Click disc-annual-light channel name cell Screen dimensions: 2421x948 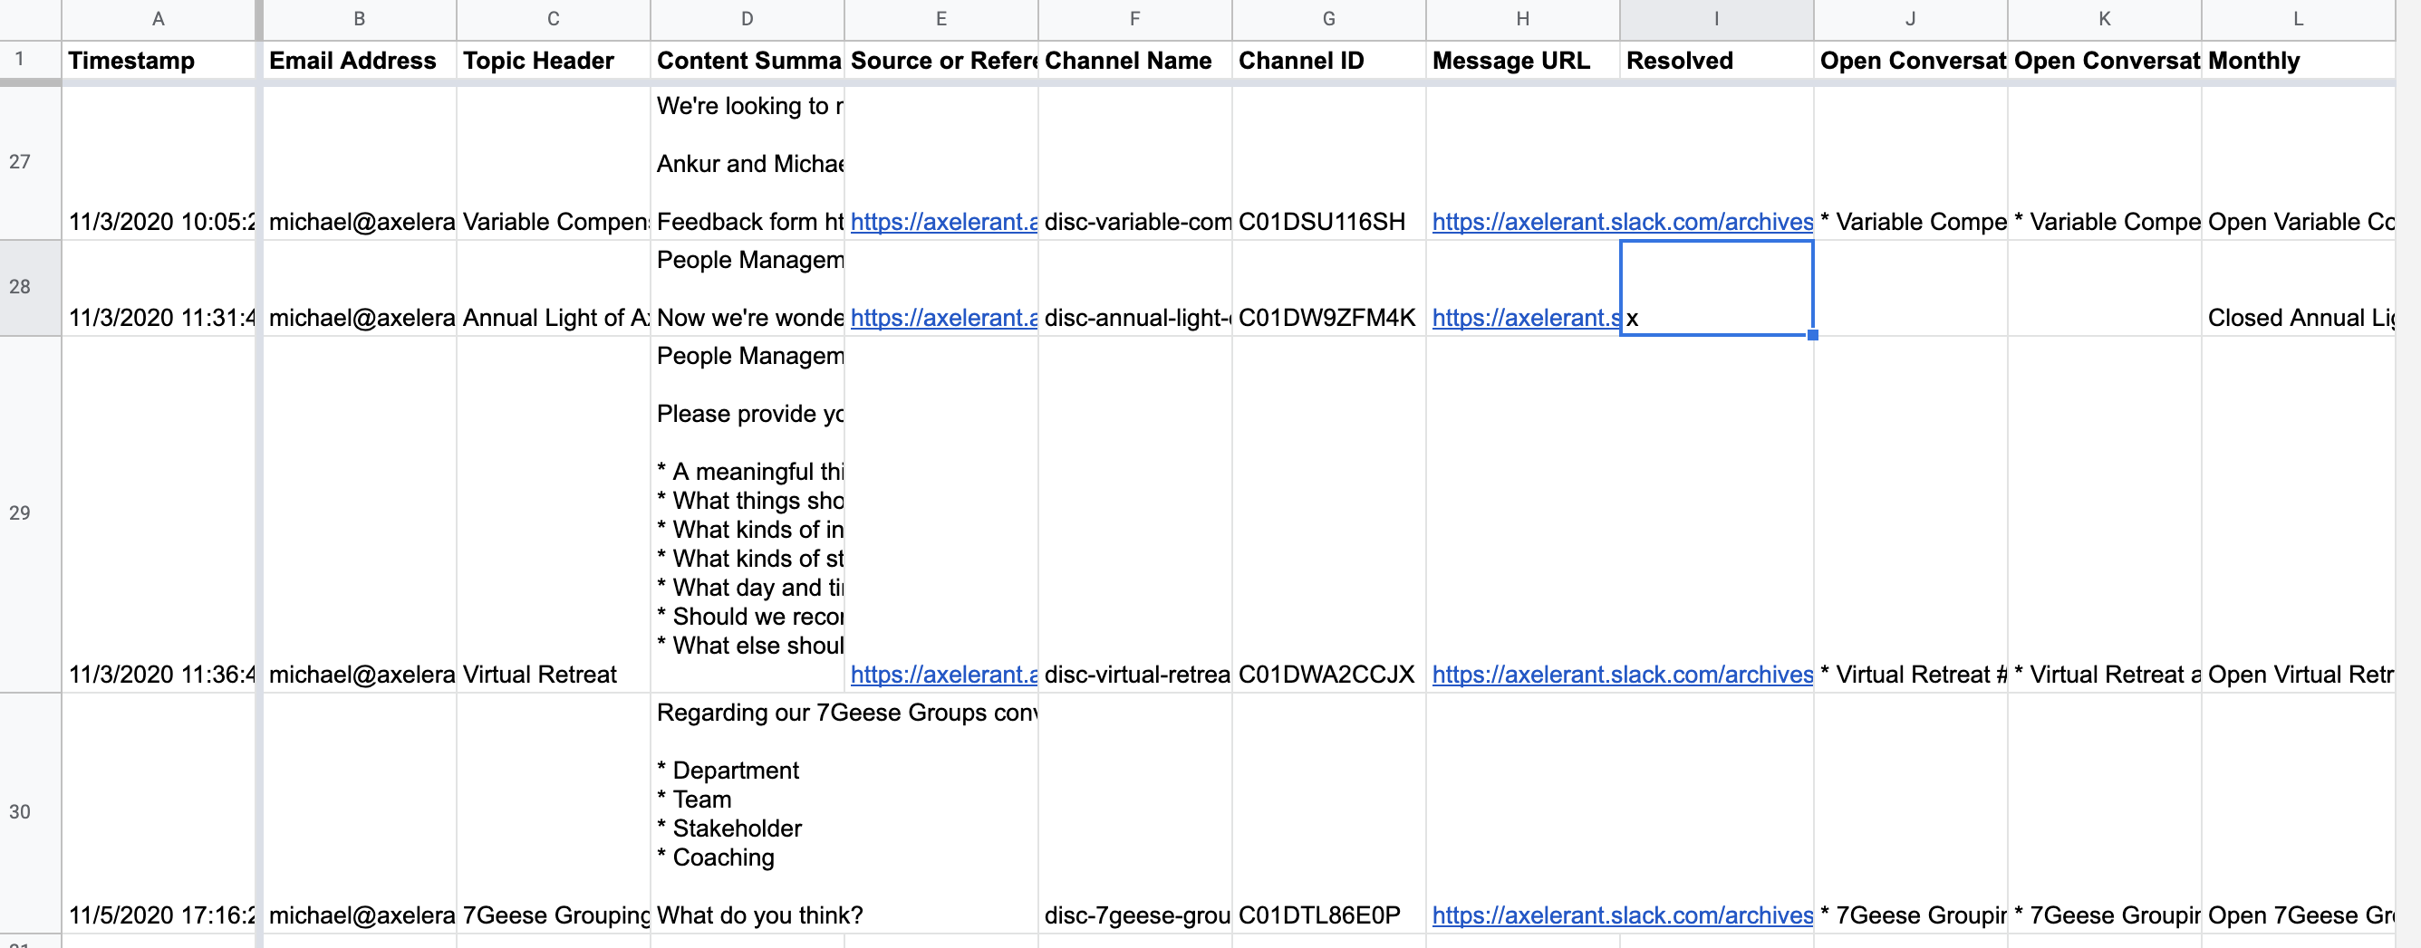1135,288
